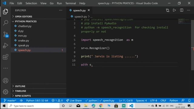194x109 pixels.
Task: Click the editor vertical scrollbar
Action: pyautogui.click(x=192, y=45)
